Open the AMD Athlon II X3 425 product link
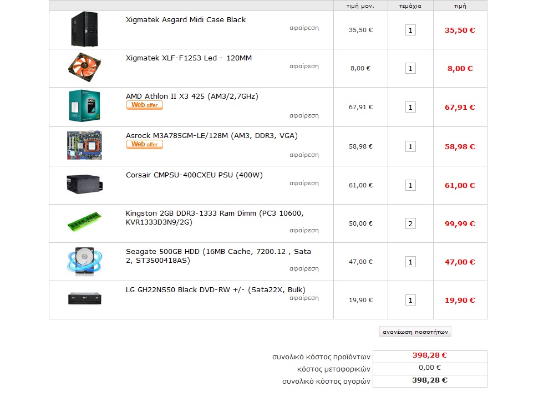This screenshot has height=397, width=559. (x=192, y=96)
